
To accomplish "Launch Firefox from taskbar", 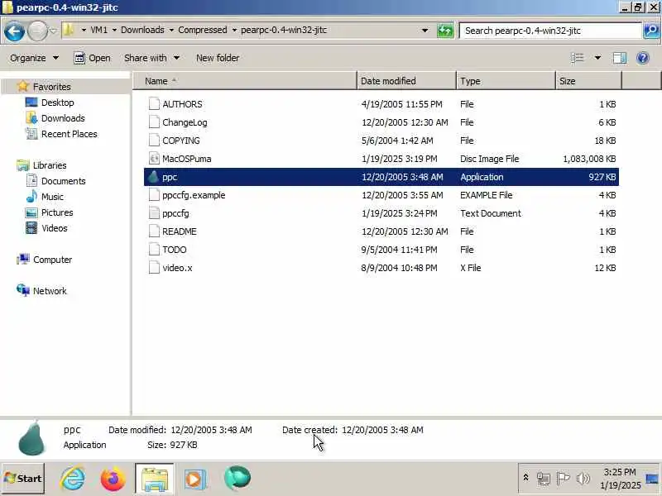I will coord(113,479).
